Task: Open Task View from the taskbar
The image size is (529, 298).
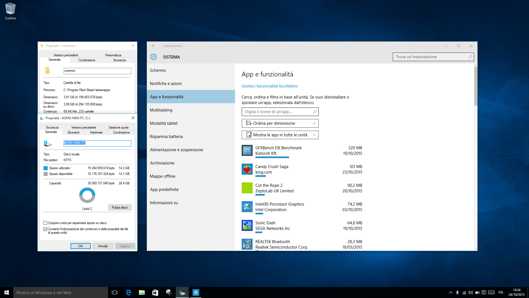Action: [115, 292]
